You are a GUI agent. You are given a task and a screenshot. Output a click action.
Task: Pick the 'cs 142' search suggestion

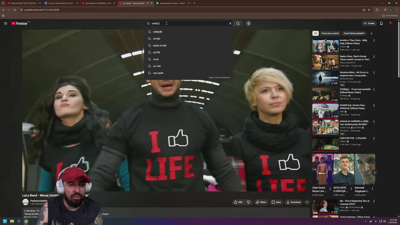(189, 66)
